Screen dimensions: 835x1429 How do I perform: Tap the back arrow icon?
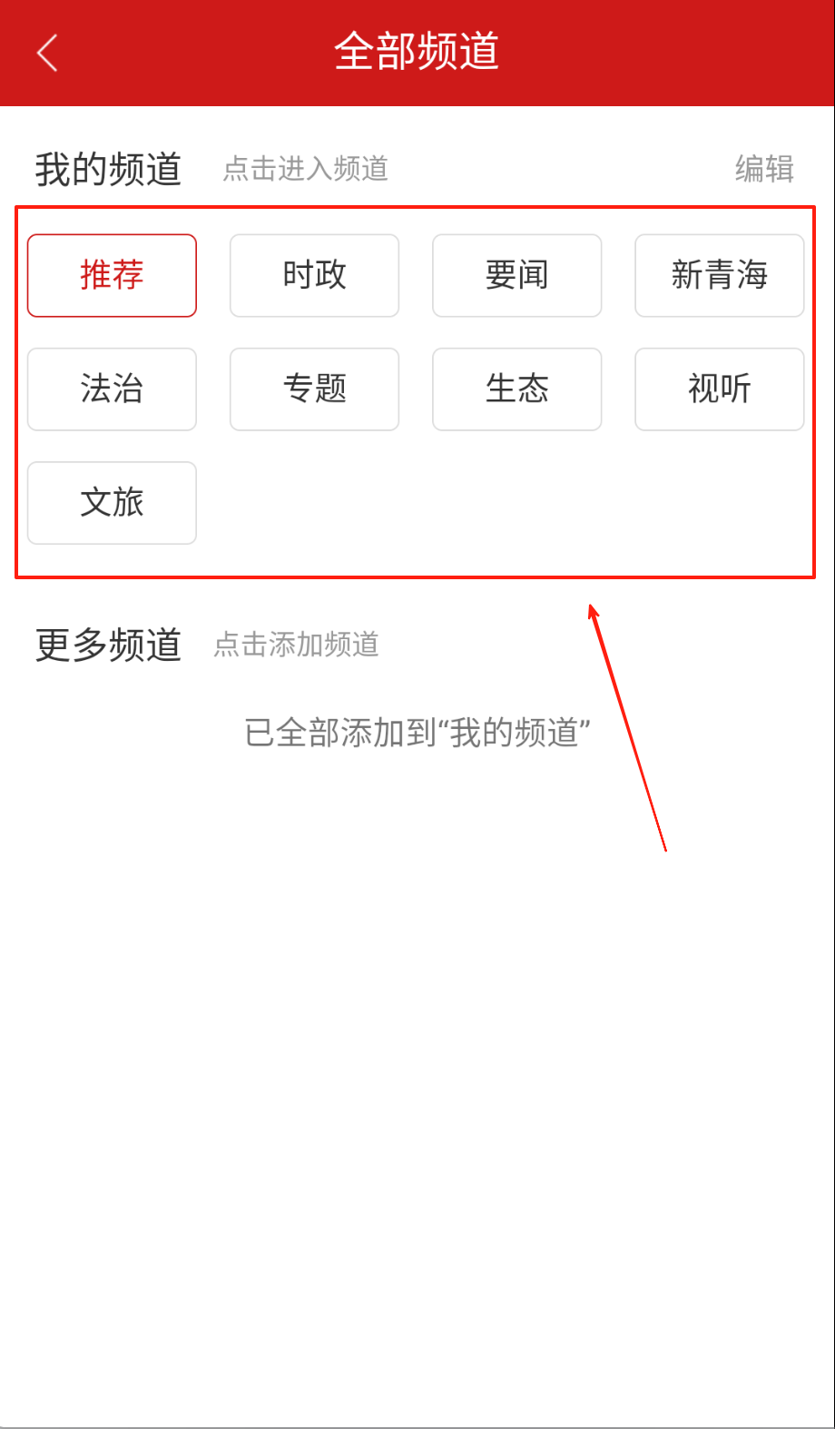coord(47,53)
